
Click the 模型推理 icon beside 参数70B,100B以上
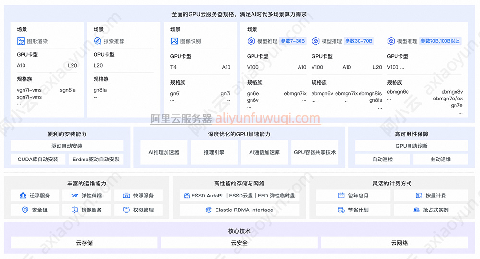tap(391, 41)
